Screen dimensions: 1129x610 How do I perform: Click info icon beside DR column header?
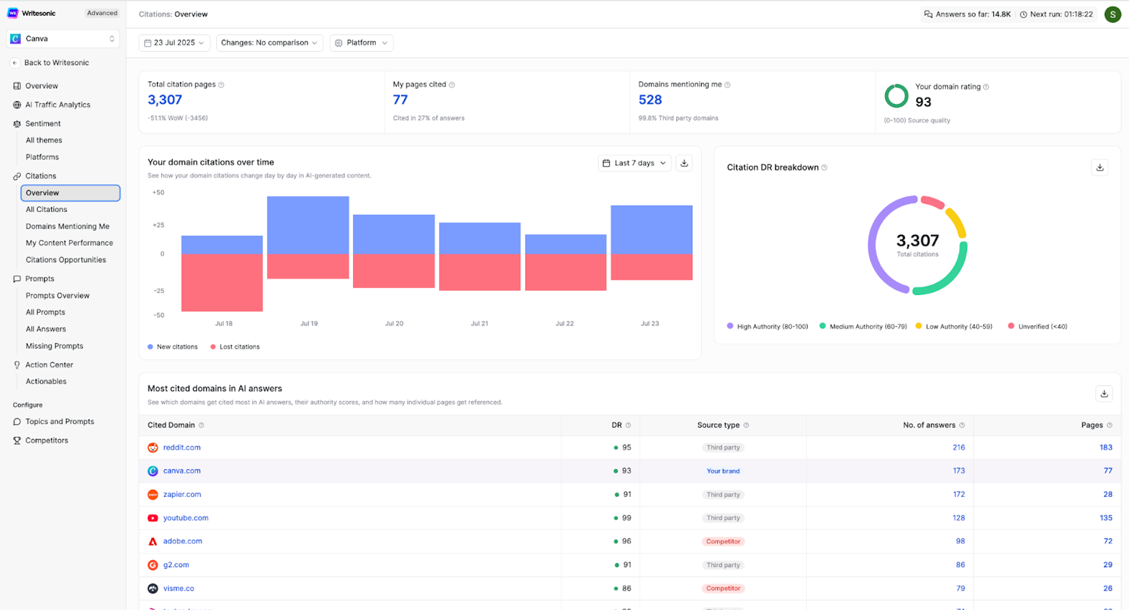click(628, 425)
